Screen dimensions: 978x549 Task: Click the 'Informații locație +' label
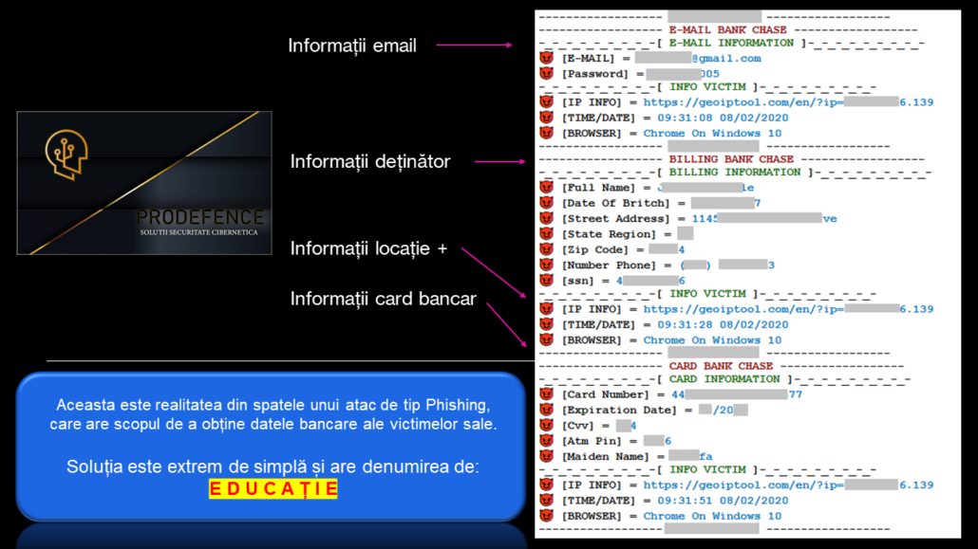pos(368,248)
